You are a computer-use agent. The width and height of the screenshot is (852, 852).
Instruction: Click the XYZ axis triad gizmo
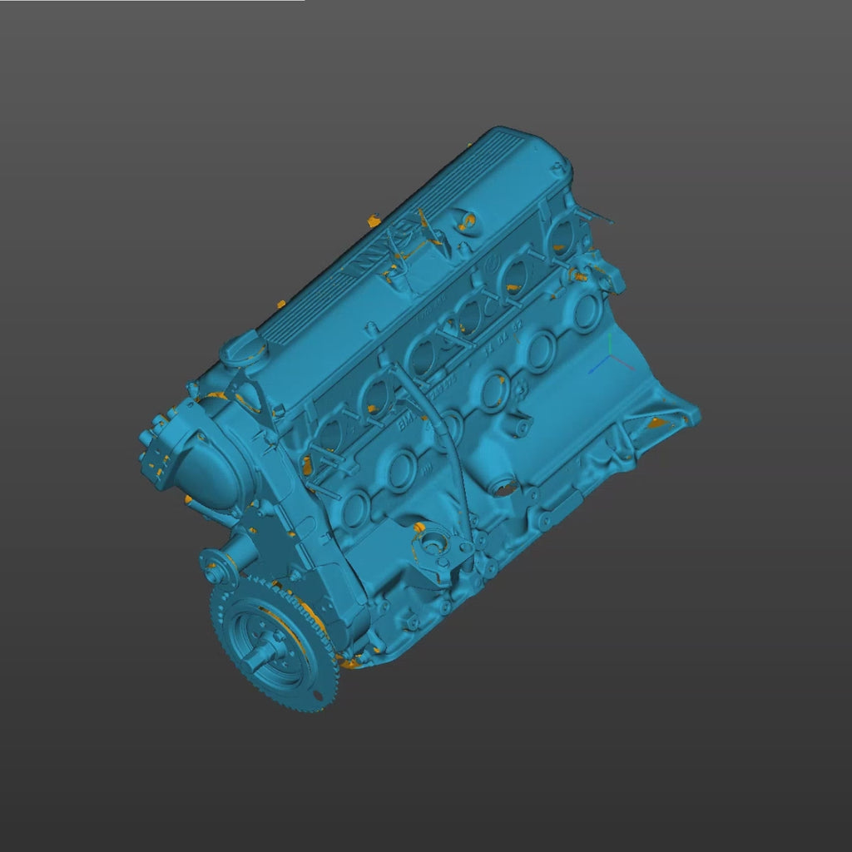612,354
